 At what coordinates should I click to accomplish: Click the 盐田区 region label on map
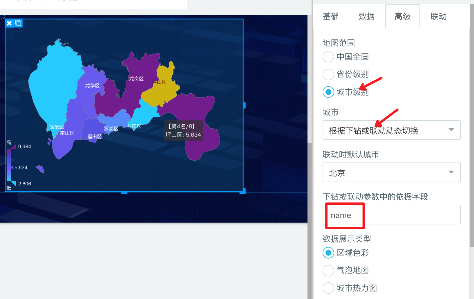point(134,126)
